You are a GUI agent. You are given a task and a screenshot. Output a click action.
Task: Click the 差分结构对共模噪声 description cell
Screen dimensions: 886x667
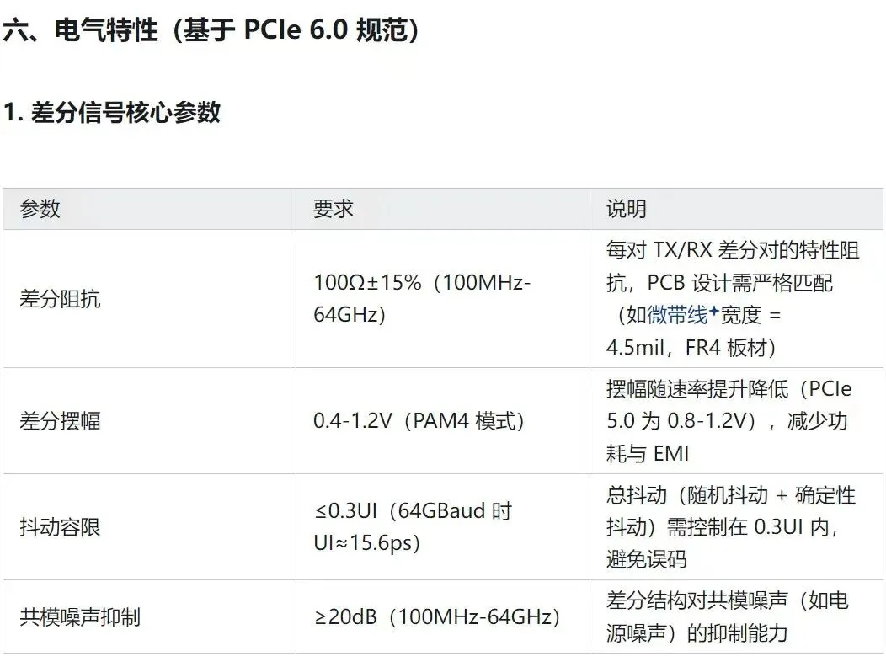pos(727,616)
